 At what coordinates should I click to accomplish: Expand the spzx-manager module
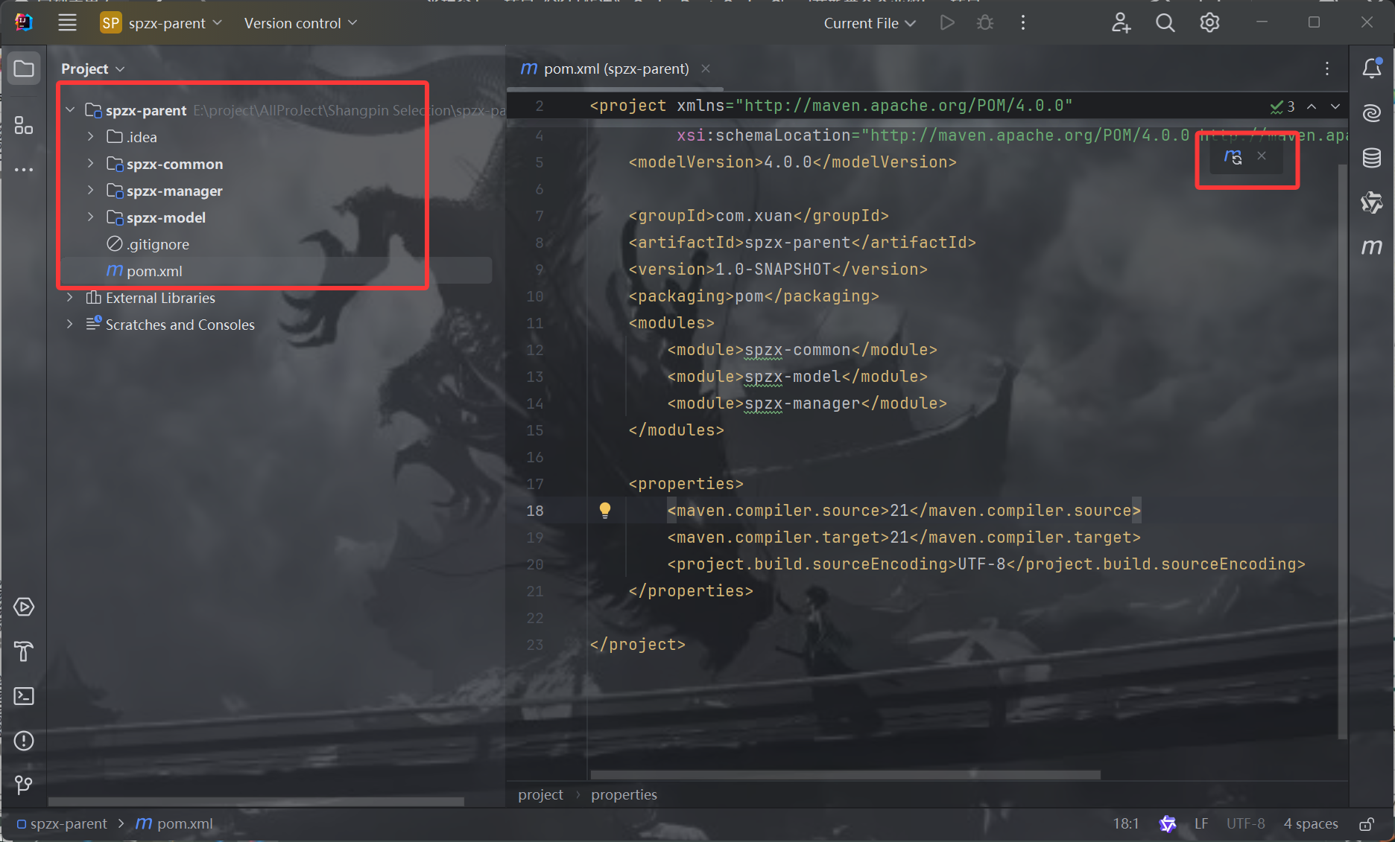(90, 191)
